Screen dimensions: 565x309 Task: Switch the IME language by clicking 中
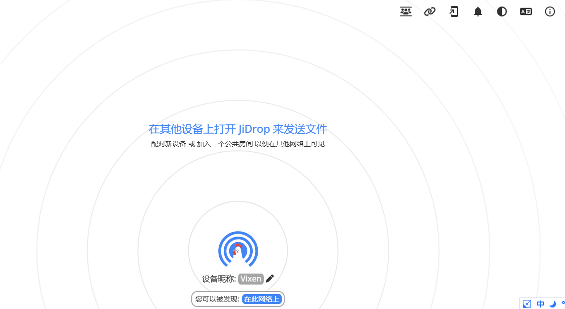(x=540, y=304)
